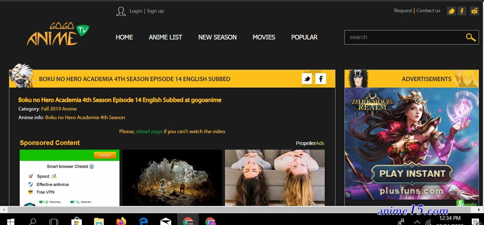Open the Mail app on the taskbar
Screen dimensions: 484x225
click(165, 221)
